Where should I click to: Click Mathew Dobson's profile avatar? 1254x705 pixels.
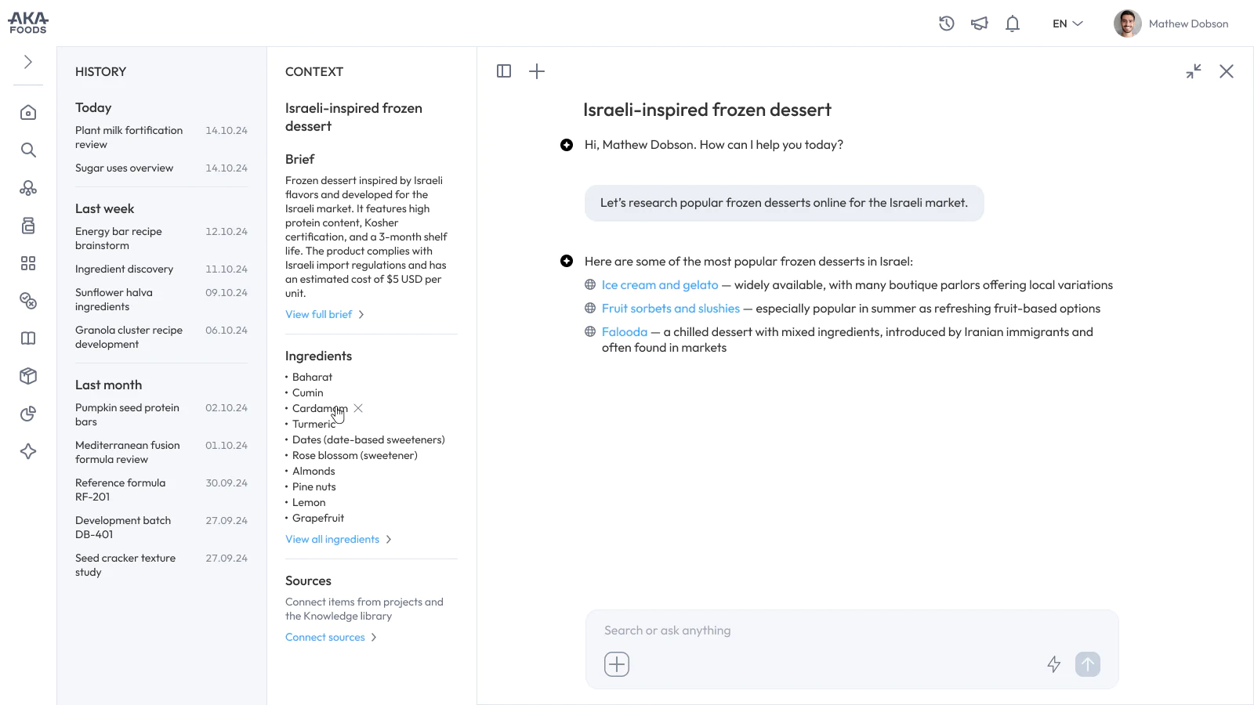[1128, 23]
